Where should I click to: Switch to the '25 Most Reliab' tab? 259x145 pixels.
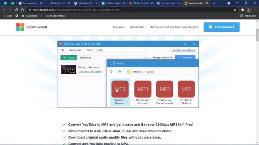(113, 3)
